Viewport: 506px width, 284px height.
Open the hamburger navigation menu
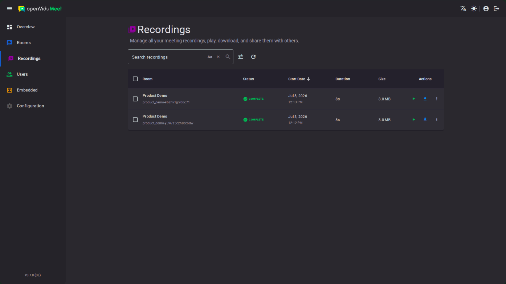pyautogui.click(x=10, y=9)
